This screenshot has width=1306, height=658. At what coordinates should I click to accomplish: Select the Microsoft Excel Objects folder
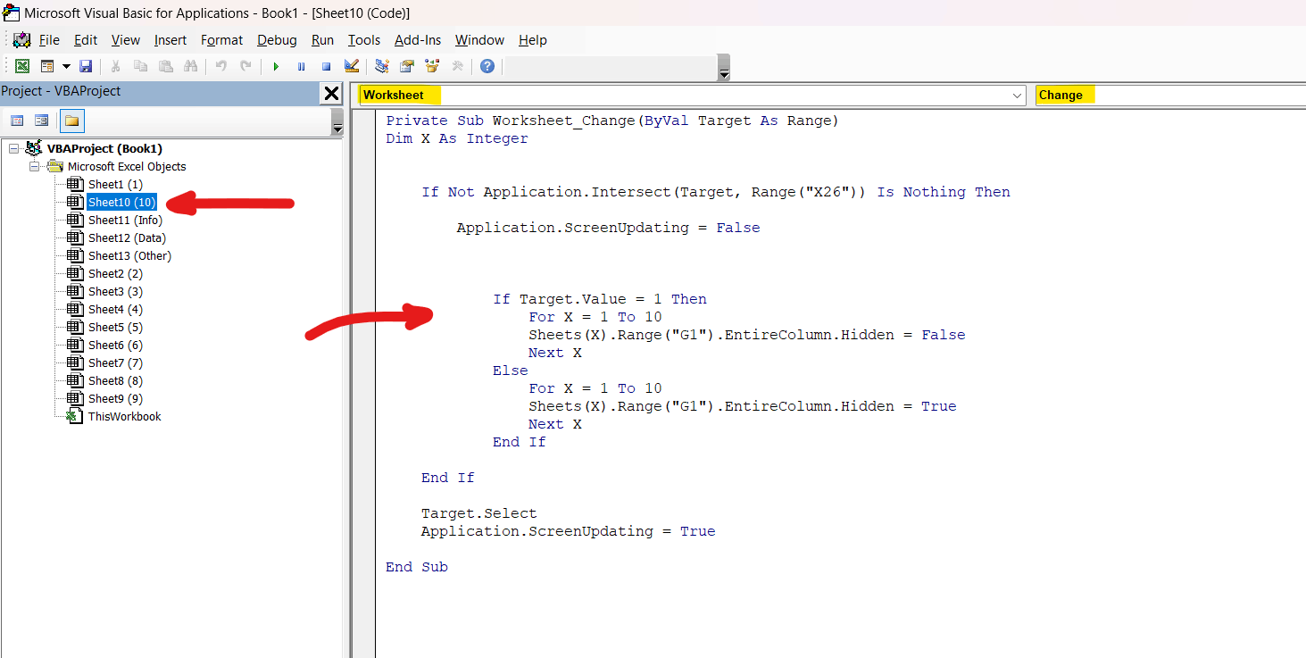[127, 166]
